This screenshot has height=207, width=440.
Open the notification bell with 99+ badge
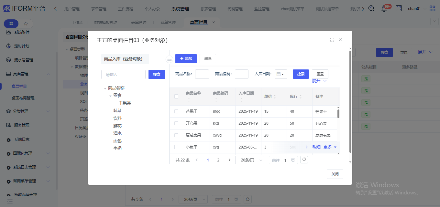pyautogui.click(x=384, y=9)
